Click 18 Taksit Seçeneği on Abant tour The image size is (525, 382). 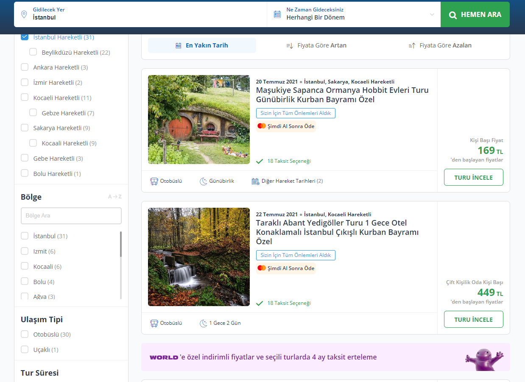click(289, 303)
